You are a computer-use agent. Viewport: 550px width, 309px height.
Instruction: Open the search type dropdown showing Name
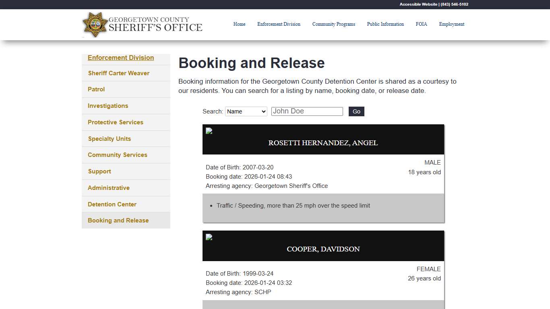click(x=246, y=111)
